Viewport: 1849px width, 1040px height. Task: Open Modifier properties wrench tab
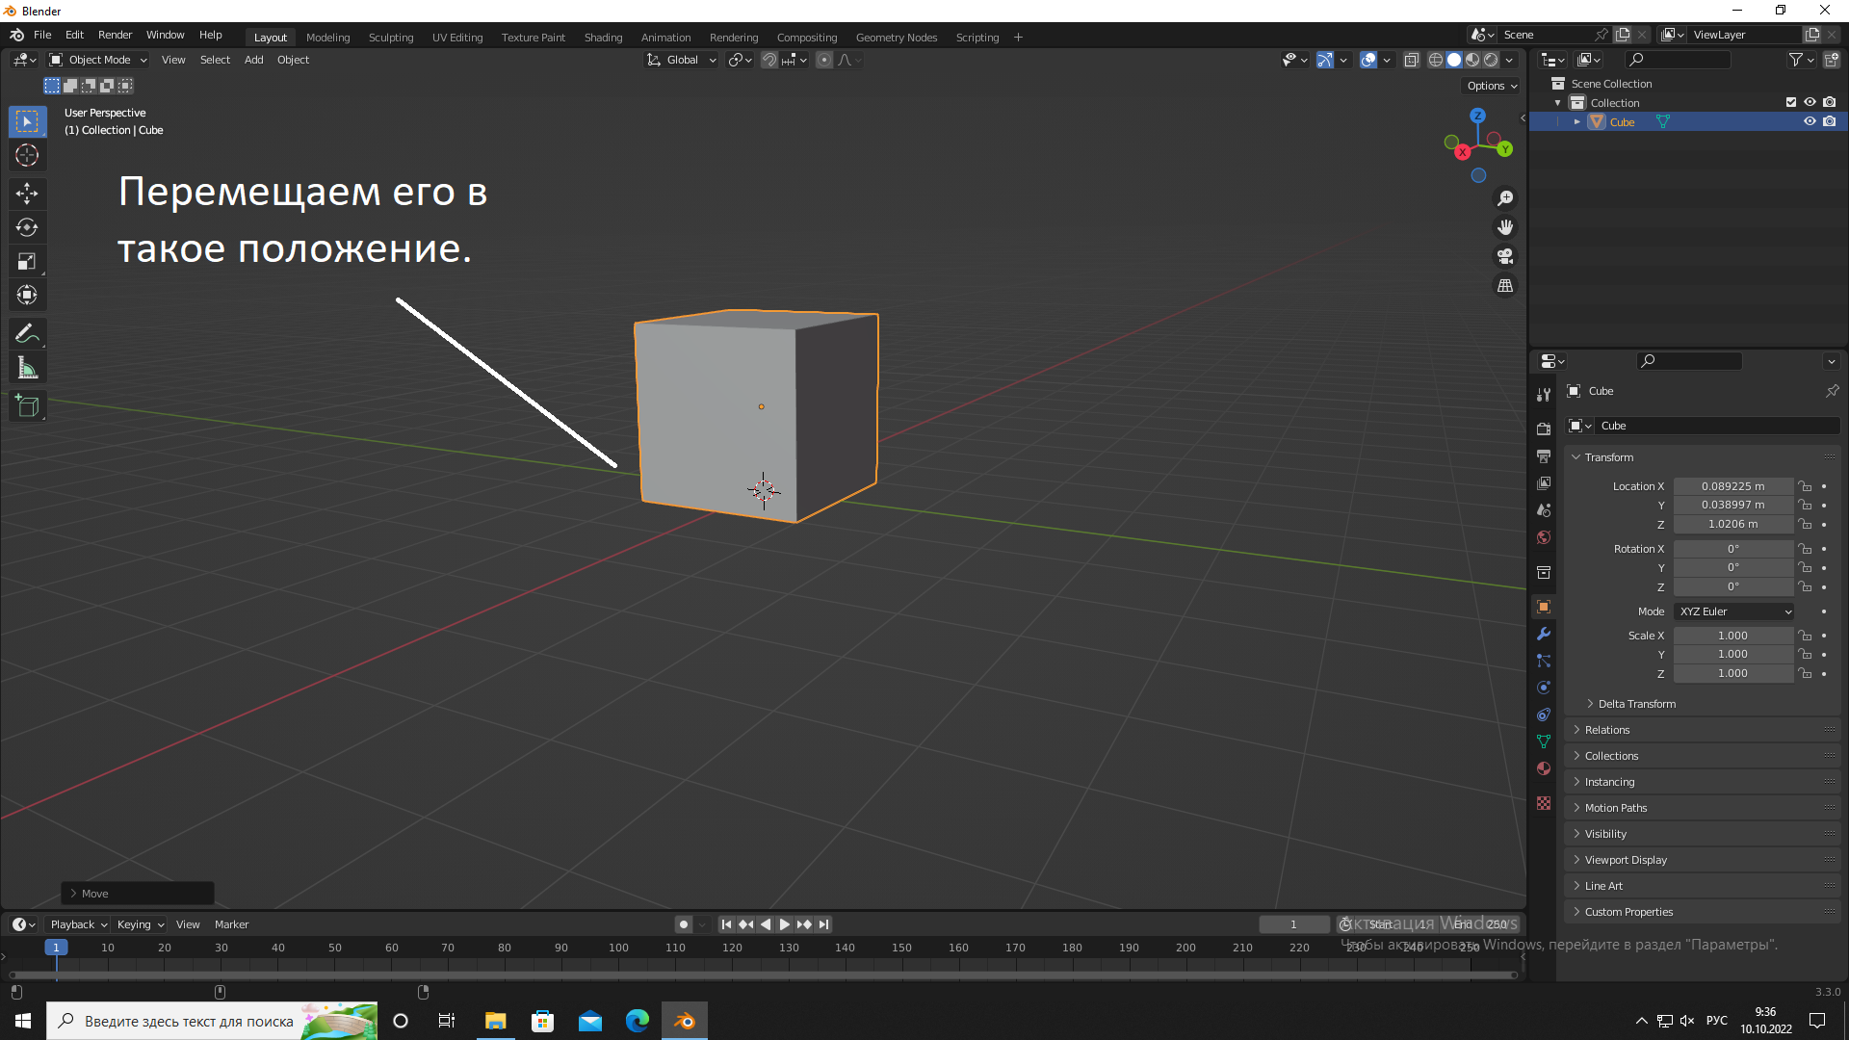point(1544,634)
